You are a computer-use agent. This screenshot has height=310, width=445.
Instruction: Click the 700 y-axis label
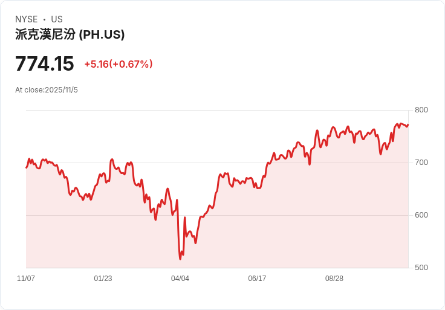pyautogui.click(x=421, y=163)
